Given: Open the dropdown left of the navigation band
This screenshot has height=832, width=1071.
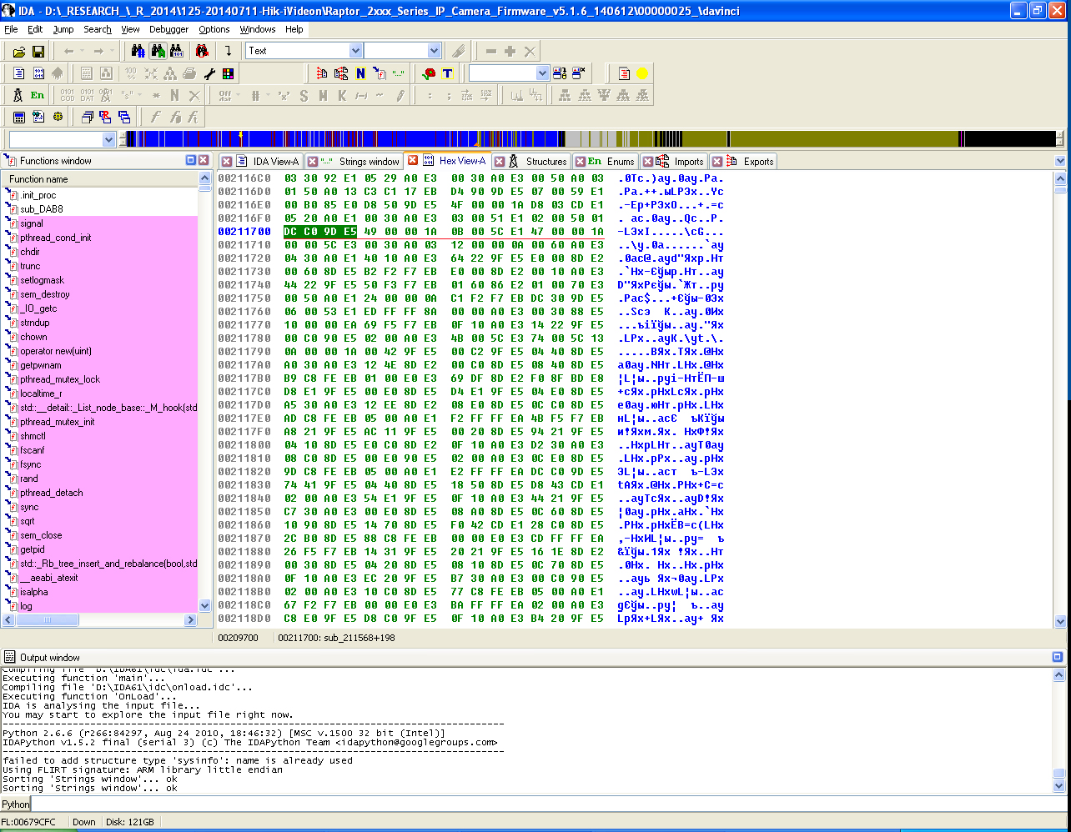Looking at the screenshot, I should (108, 139).
